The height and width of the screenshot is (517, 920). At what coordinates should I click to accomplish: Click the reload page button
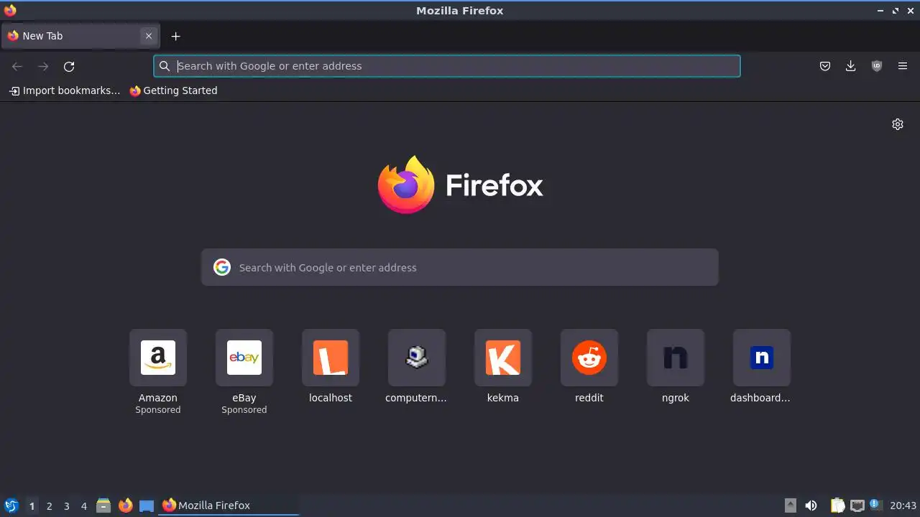click(x=69, y=66)
